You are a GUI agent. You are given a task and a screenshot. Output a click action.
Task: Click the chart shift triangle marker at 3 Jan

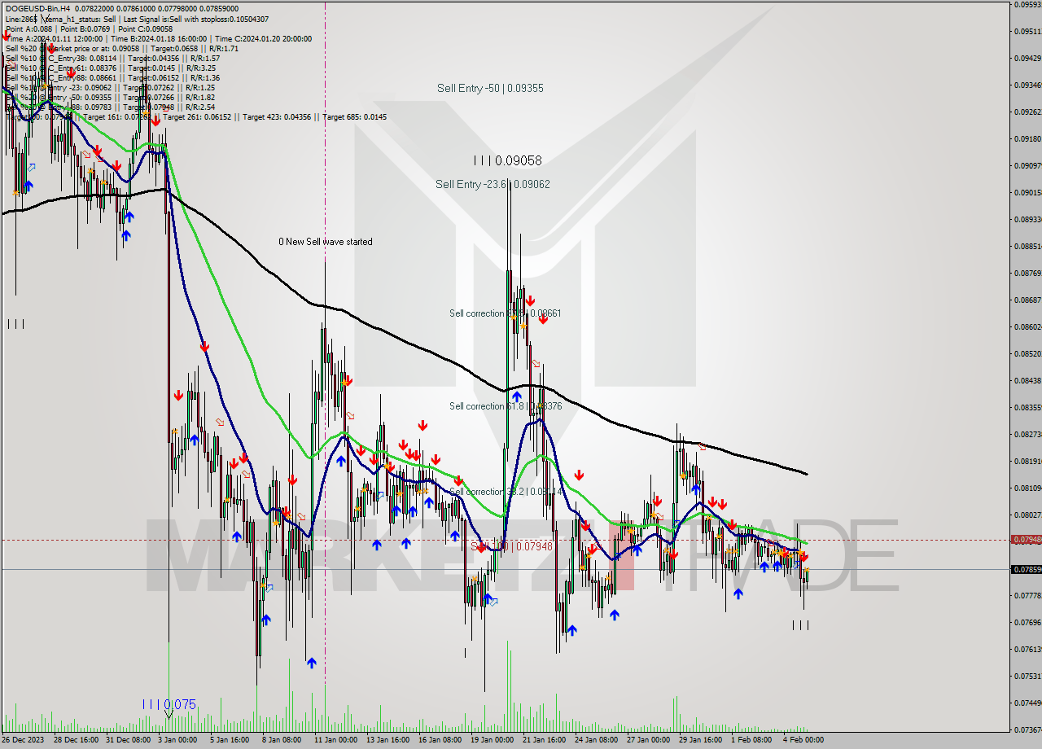169,715
